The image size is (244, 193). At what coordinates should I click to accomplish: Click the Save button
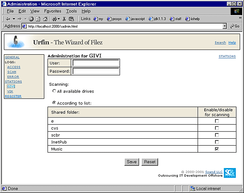point(132,162)
